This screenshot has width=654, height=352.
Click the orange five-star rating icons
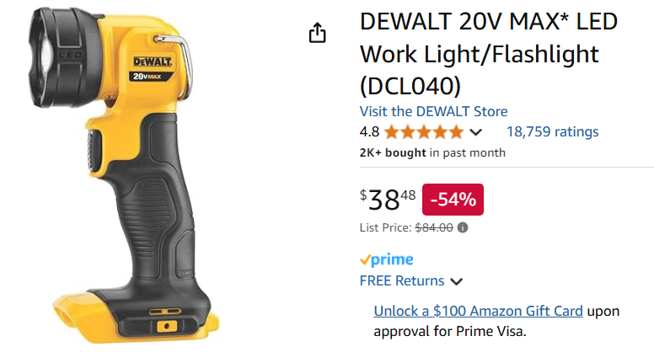click(424, 132)
